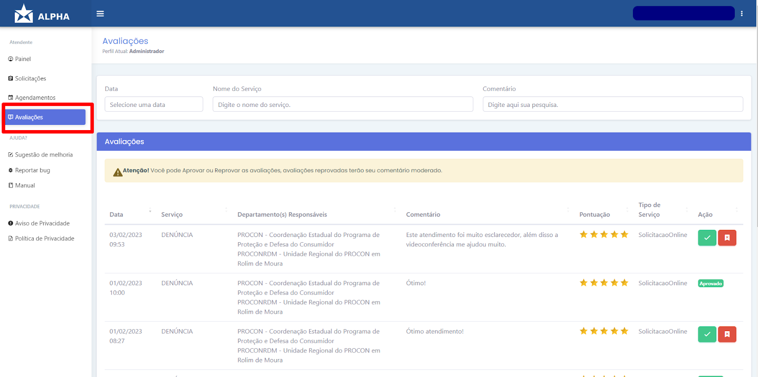Click the ALPHA star logo
Image resolution: width=758 pixels, height=377 pixels.
click(24, 14)
